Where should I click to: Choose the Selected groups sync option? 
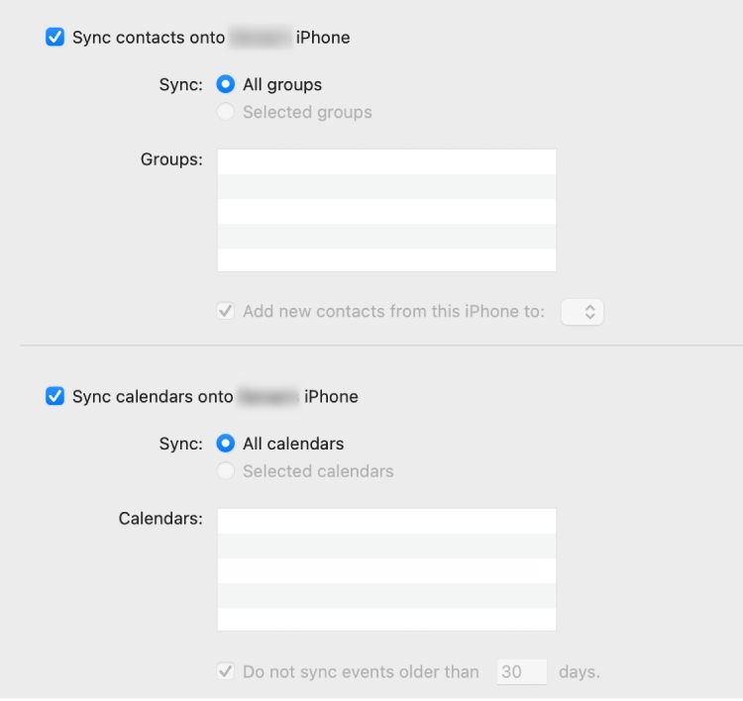(226, 112)
